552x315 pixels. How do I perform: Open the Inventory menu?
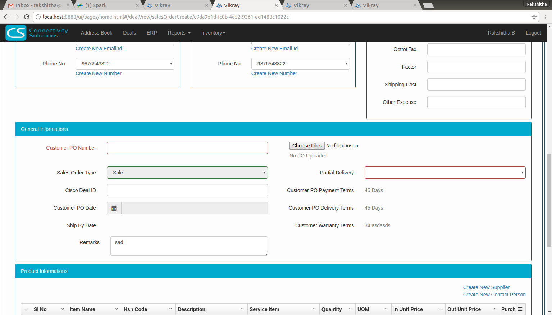[x=213, y=33]
